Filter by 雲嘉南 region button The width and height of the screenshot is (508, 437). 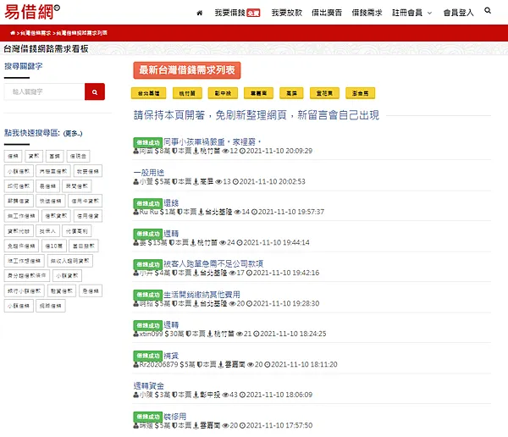click(x=258, y=93)
